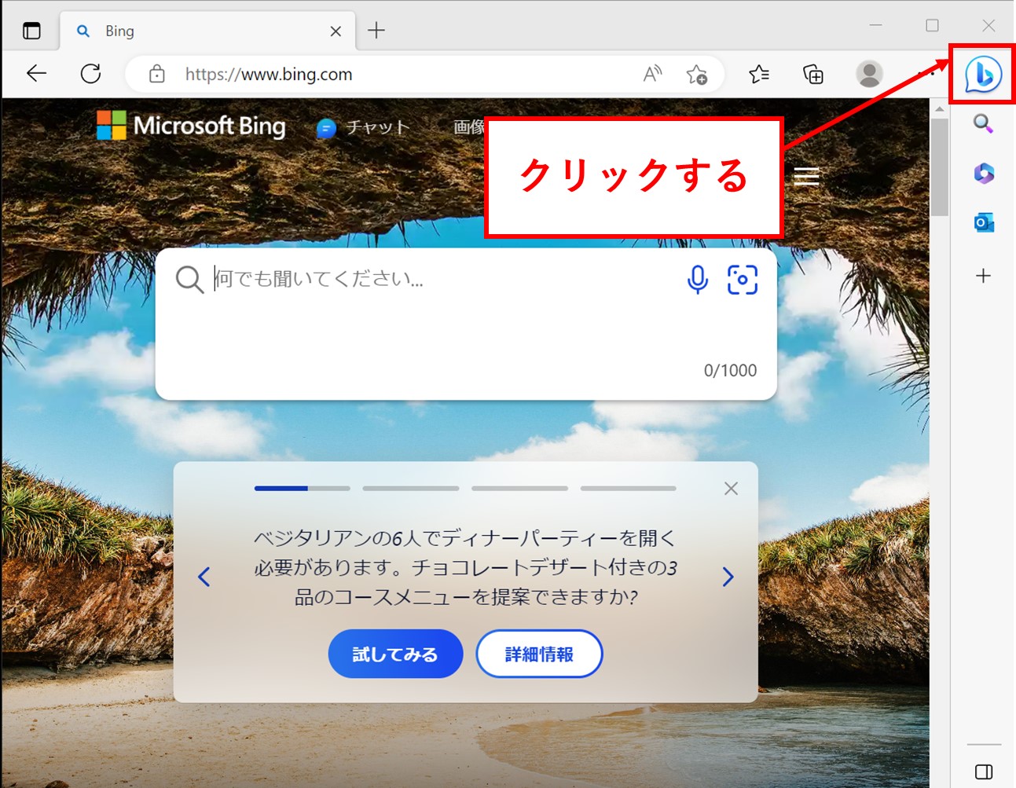Open the tab actions menu
Viewport: 1016px width, 788px height.
tap(31, 31)
